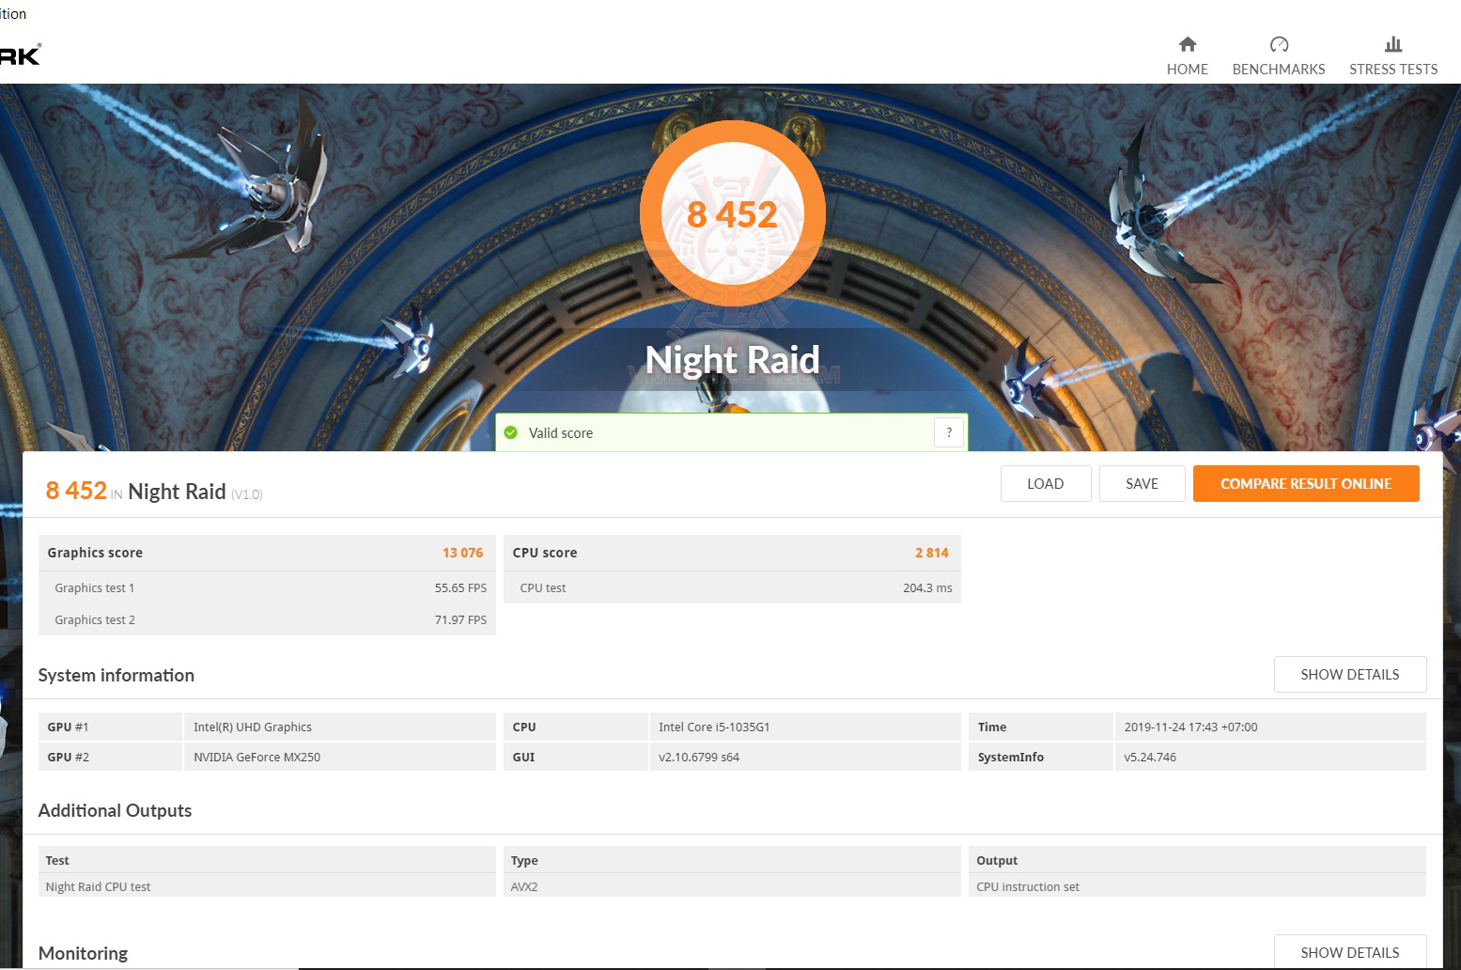Click the orange score circle 8 452
Image resolution: width=1461 pixels, height=970 pixels.
[733, 214]
